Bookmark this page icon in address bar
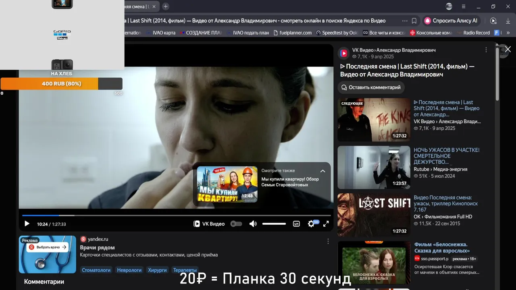This screenshot has height=290, width=516. (414, 21)
